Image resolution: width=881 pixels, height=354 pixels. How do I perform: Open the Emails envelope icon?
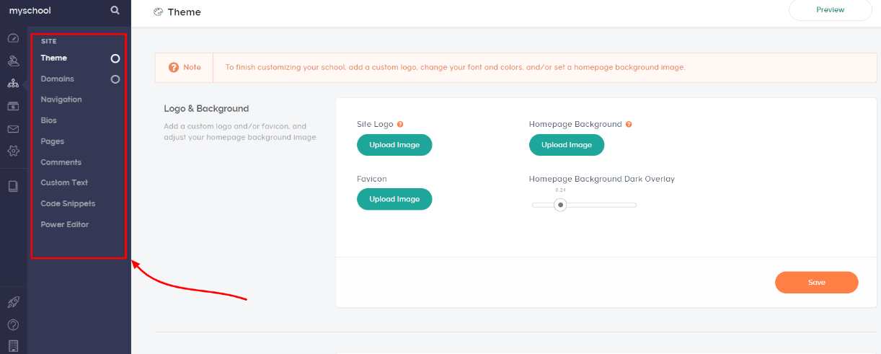pos(13,129)
